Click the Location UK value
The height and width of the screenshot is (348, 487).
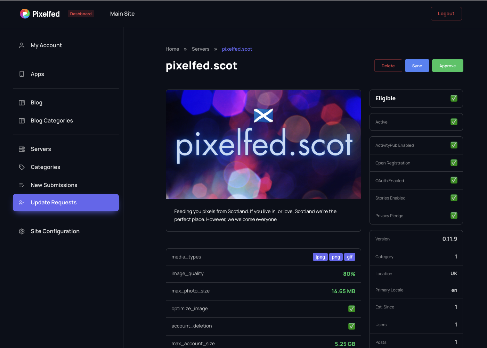point(454,273)
